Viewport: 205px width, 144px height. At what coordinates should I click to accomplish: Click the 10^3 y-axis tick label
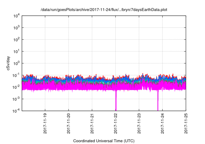coord(16,28)
